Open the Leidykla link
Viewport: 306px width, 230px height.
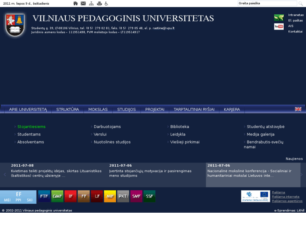click(x=178, y=134)
